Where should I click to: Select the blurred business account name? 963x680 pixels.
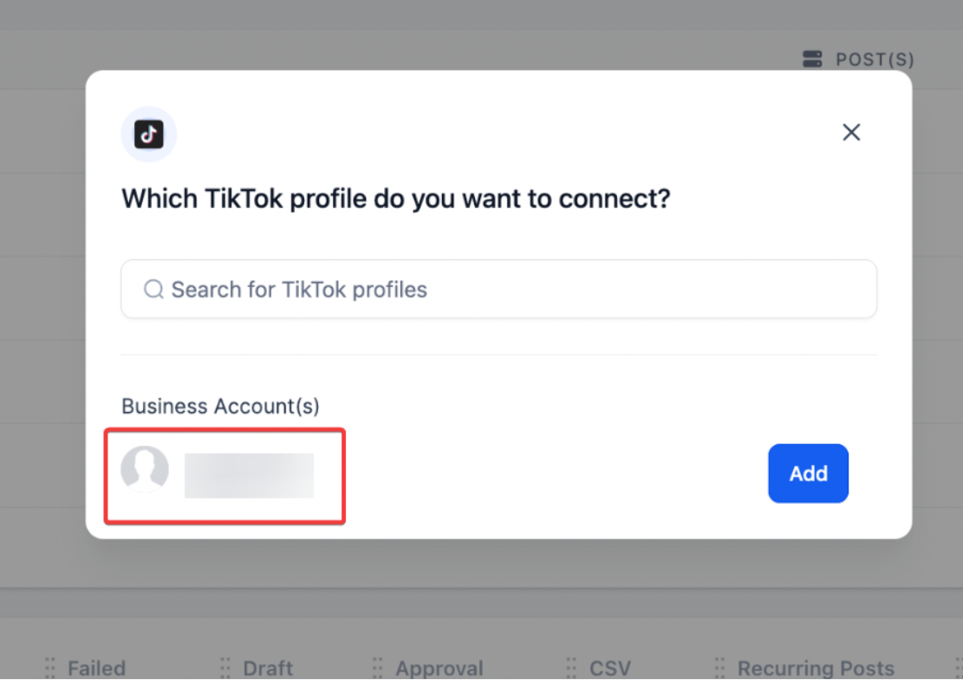point(249,475)
